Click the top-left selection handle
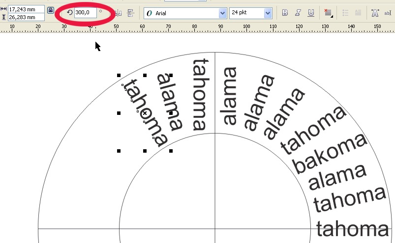 [x=119, y=76]
